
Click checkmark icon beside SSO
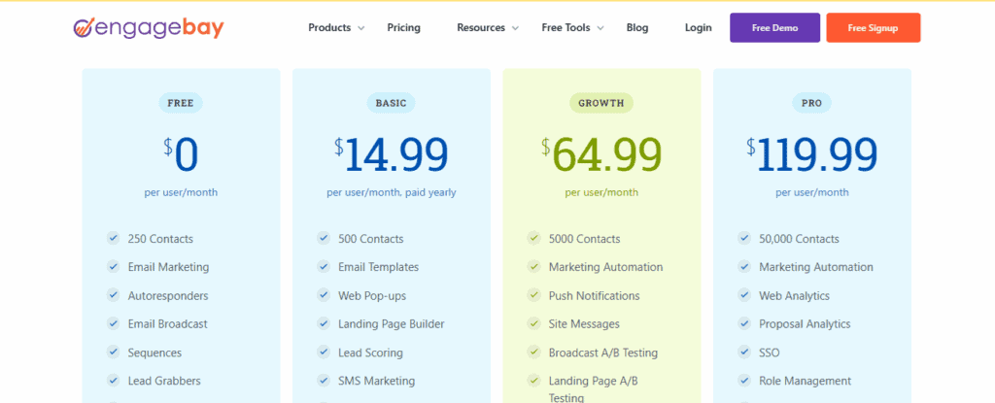click(x=744, y=353)
